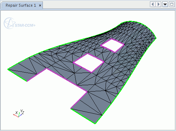Select the long magenta edge along the notch

coord(67,80)
